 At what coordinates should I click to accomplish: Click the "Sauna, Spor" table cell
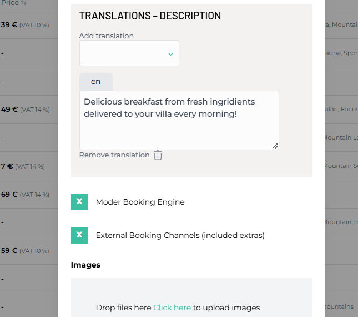[x=340, y=53]
